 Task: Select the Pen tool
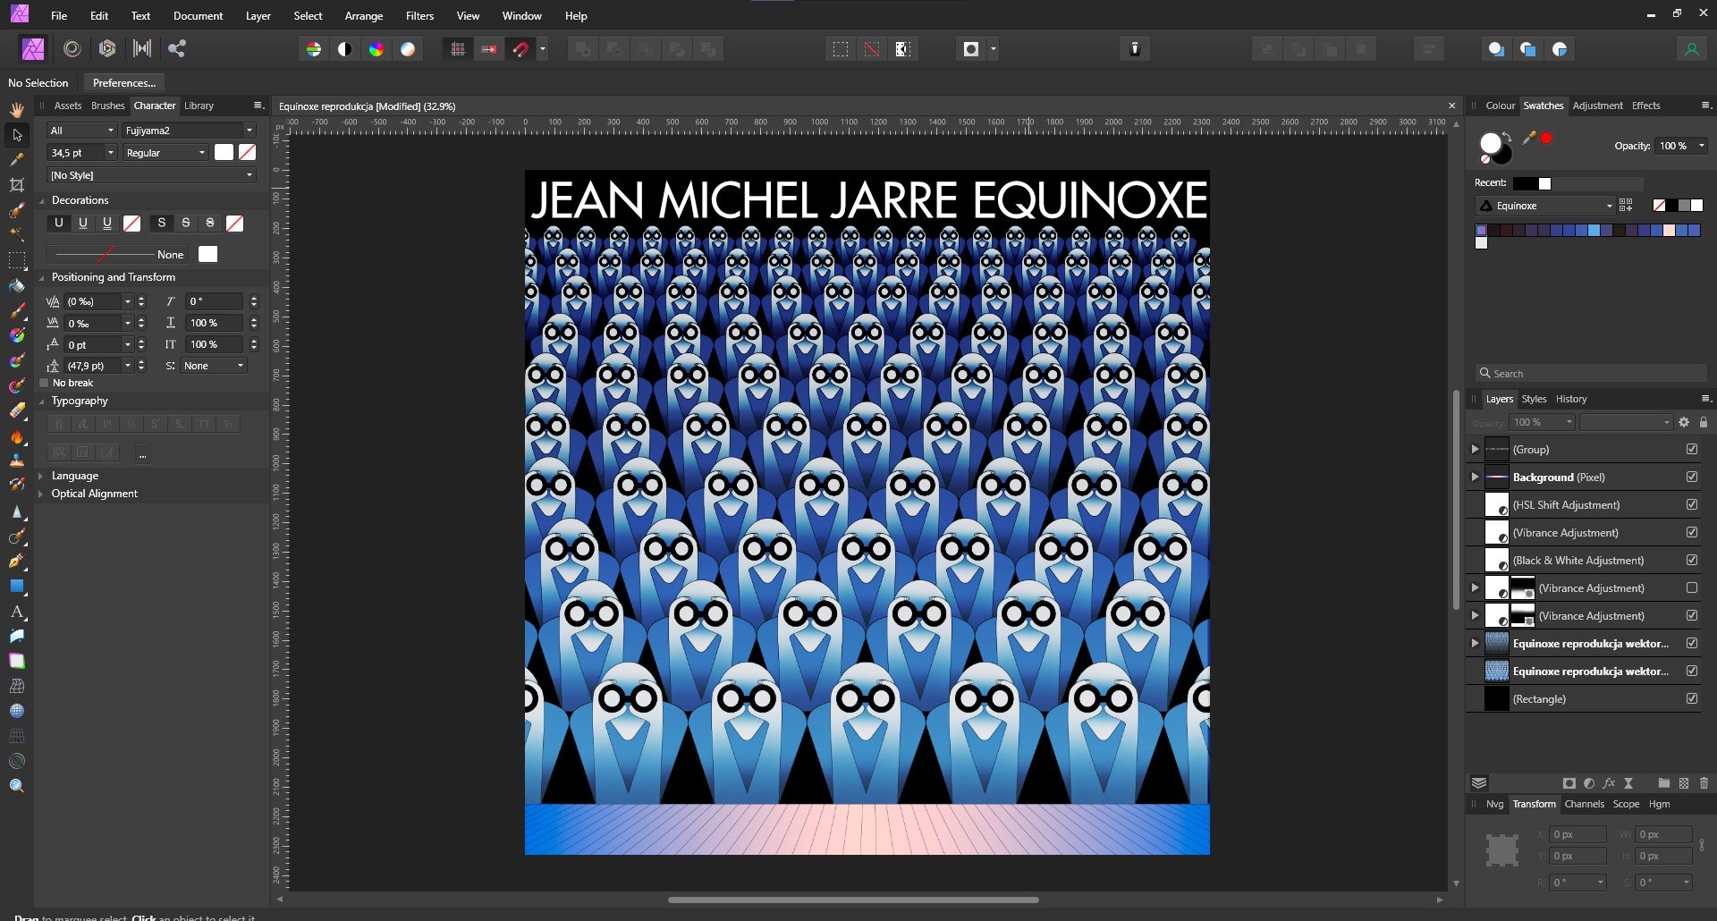coord(16,562)
